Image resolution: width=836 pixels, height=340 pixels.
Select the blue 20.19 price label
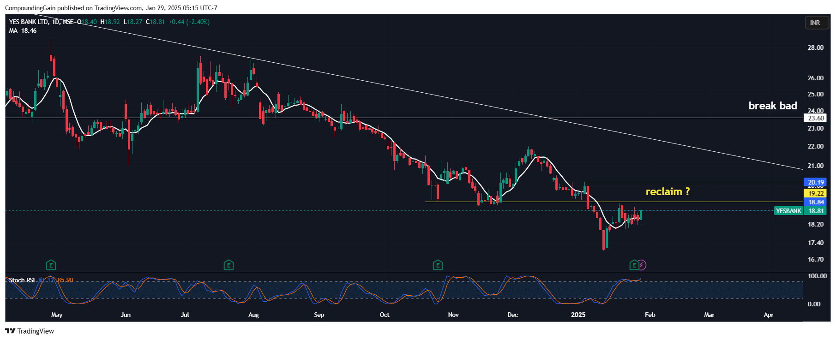pos(816,182)
